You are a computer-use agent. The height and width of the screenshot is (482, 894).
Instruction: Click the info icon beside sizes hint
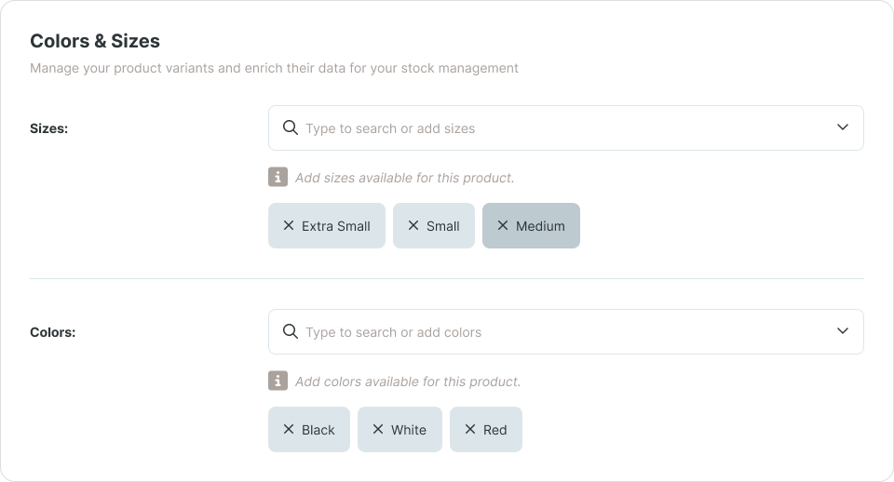[278, 177]
